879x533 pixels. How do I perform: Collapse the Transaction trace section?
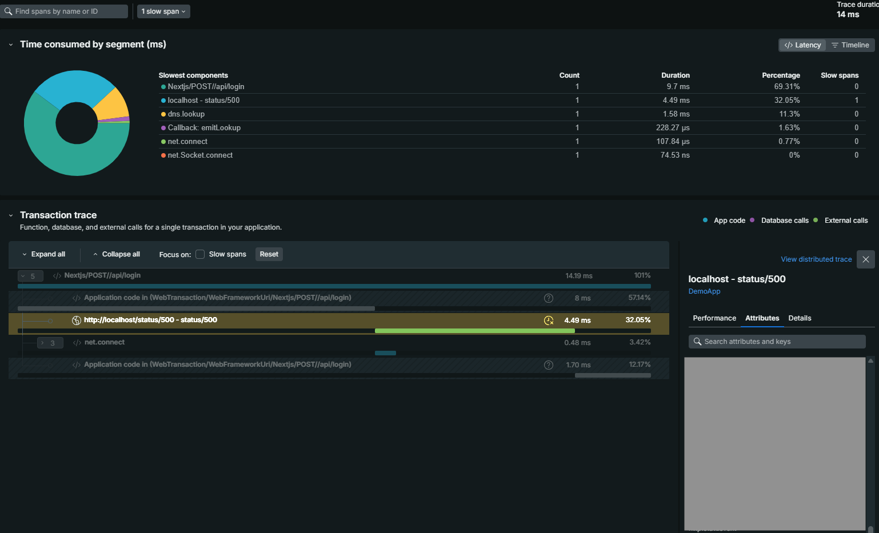pyautogui.click(x=10, y=215)
